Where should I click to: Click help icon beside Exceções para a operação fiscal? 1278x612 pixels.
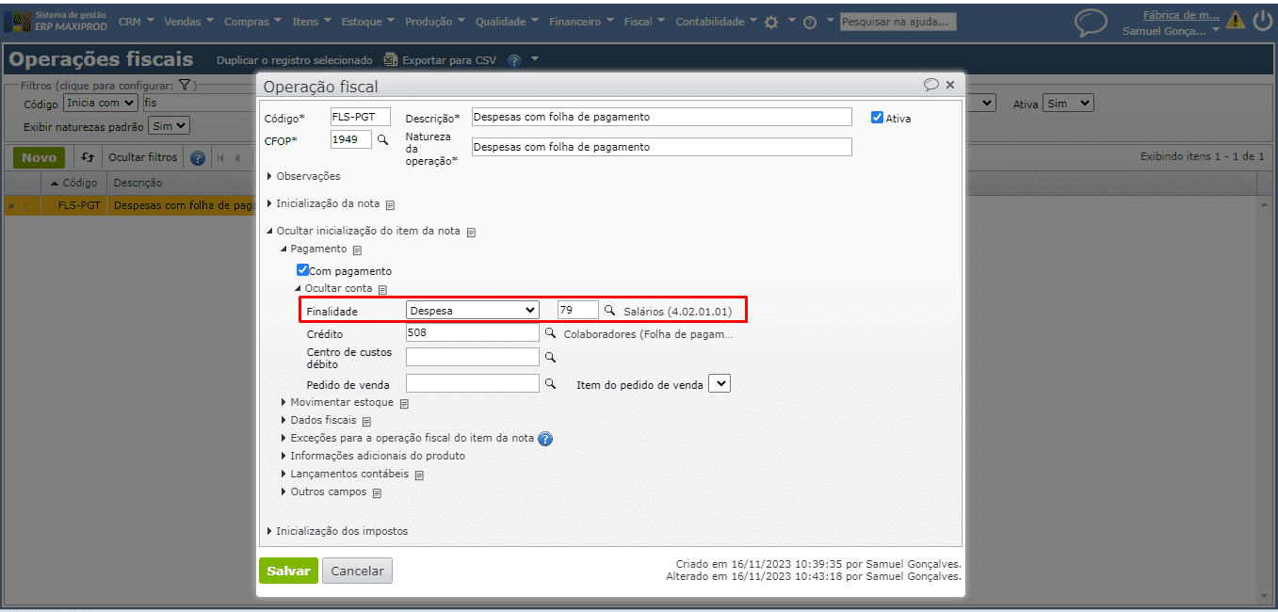coord(545,439)
